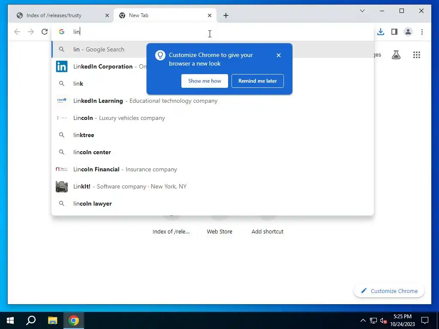This screenshot has height=329, width=439.
Task: Click the Lincoln Financial logo icon
Action: [62, 169]
